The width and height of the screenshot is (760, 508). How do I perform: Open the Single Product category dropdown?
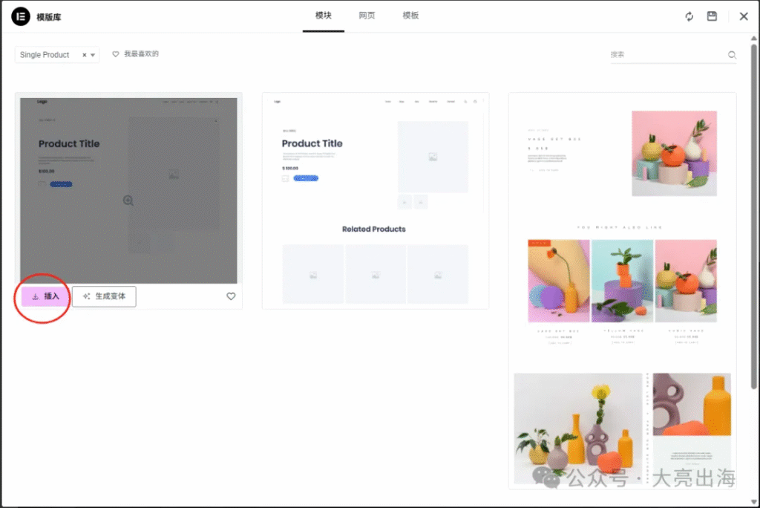click(x=93, y=55)
